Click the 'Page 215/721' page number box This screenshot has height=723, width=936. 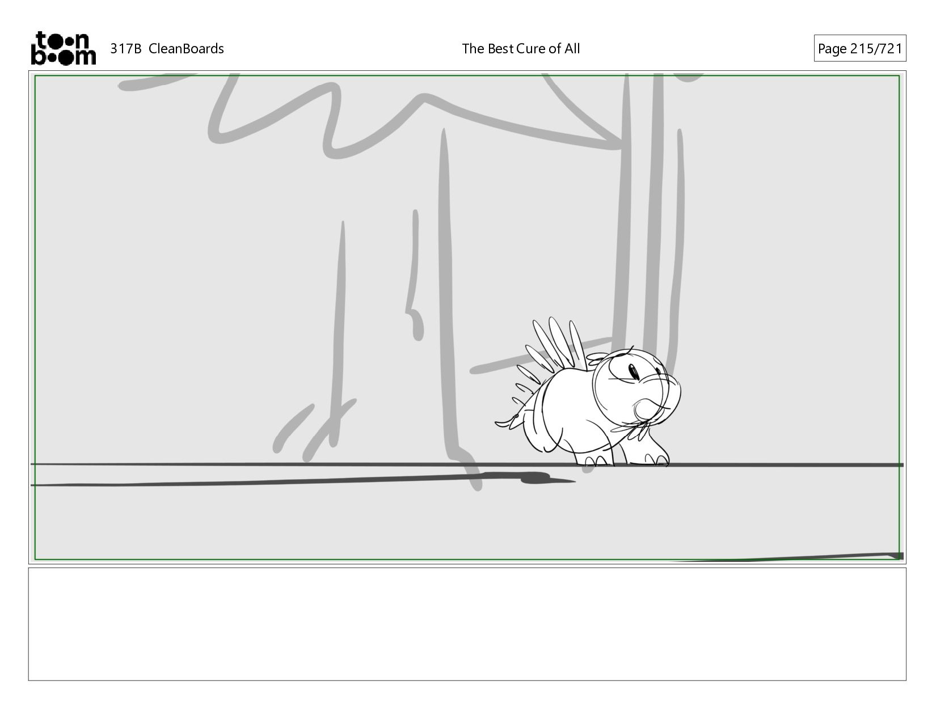coord(860,48)
